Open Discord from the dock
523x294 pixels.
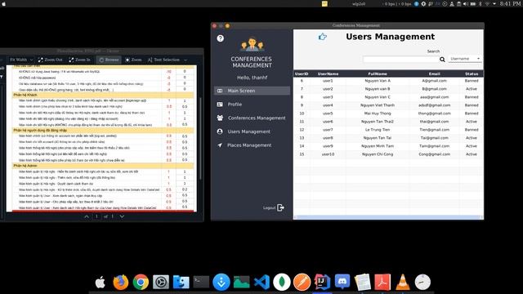(342, 282)
